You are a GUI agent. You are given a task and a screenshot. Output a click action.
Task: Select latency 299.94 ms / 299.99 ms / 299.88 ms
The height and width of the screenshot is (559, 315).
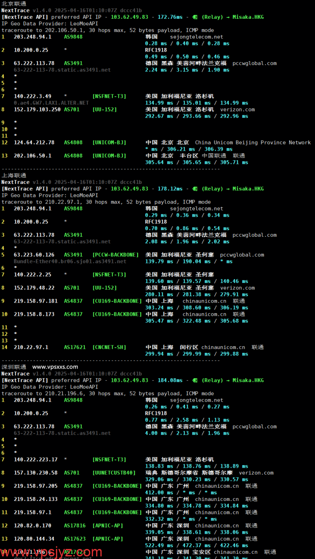(197, 354)
